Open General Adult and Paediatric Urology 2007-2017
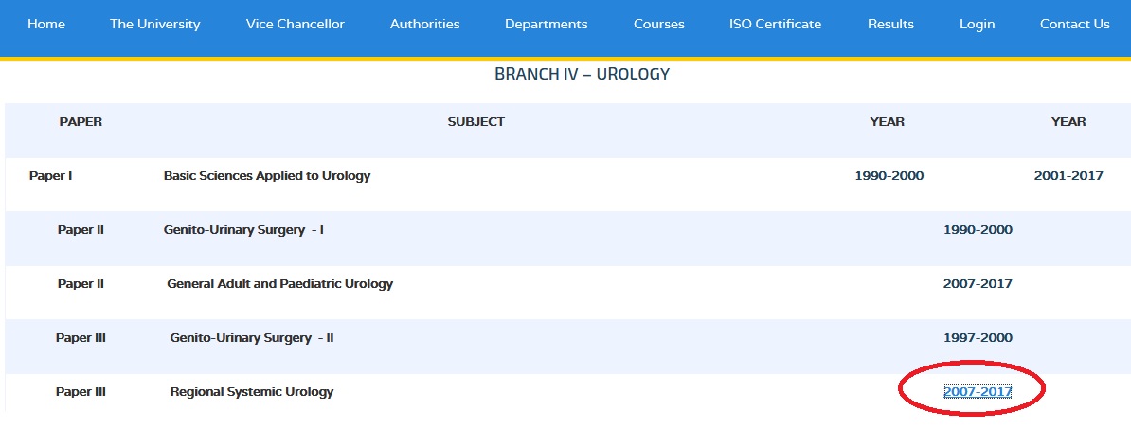 click(978, 283)
